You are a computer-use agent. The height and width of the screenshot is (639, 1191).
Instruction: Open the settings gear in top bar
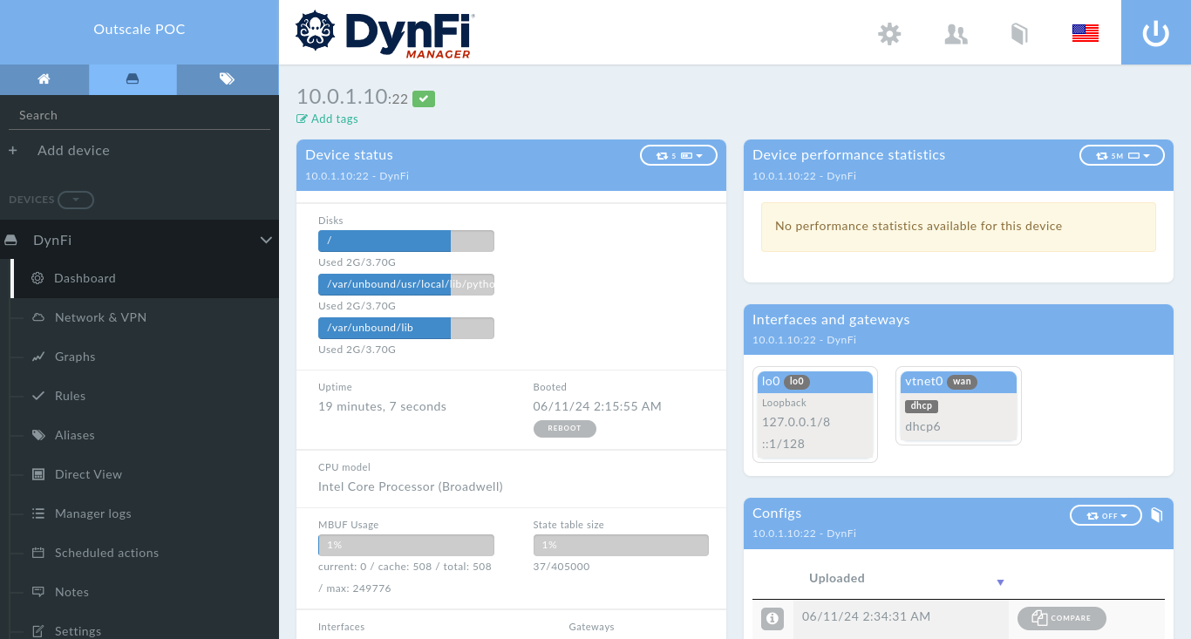tap(889, 34)
